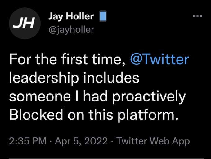Open the @Twitter mention link
Screen dimensions: 211x159
point(159,59)
